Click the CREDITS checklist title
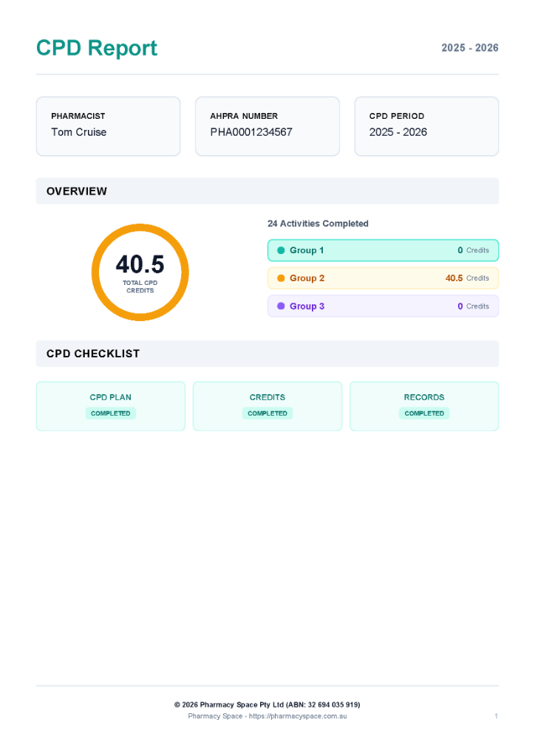The height and width of the screenshot is (756, 535). [267, 397]
